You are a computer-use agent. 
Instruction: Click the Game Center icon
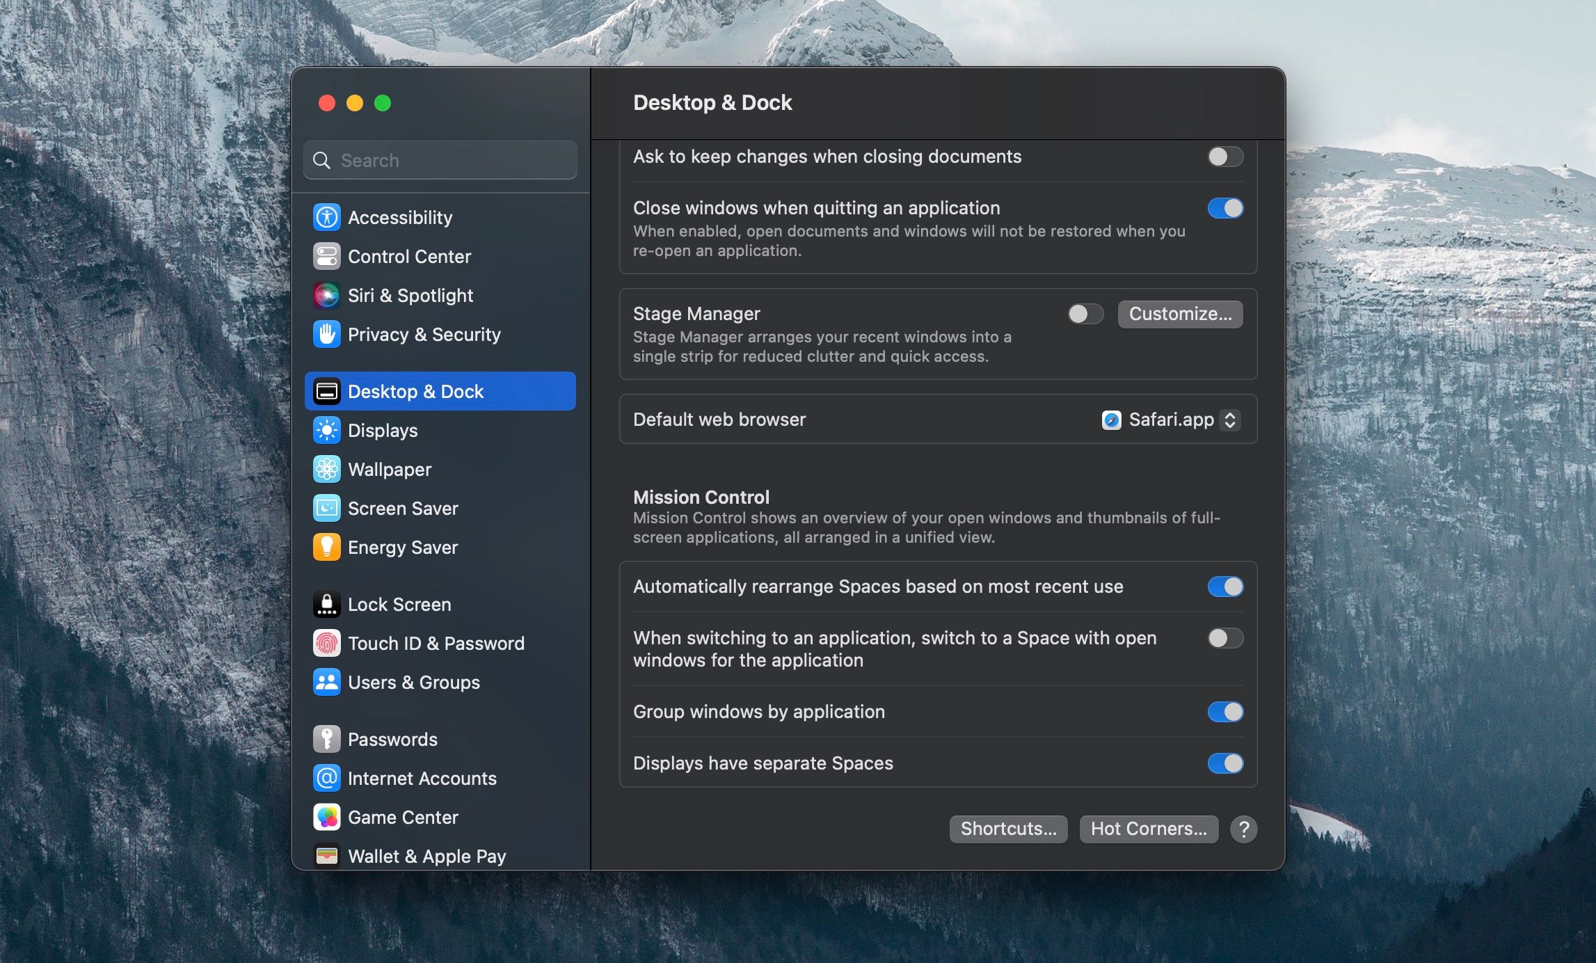point(327,817)
